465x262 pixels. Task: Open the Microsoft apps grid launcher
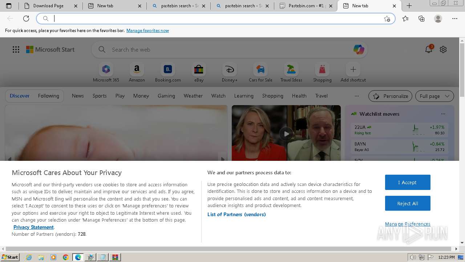pyautogui.click(x=16, y=49)
